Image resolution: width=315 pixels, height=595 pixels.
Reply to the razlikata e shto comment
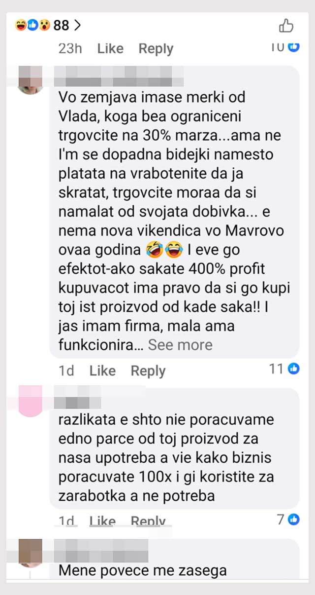point(148,521)
